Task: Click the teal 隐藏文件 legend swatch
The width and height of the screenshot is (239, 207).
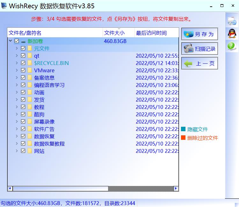Action: (183, 129)
